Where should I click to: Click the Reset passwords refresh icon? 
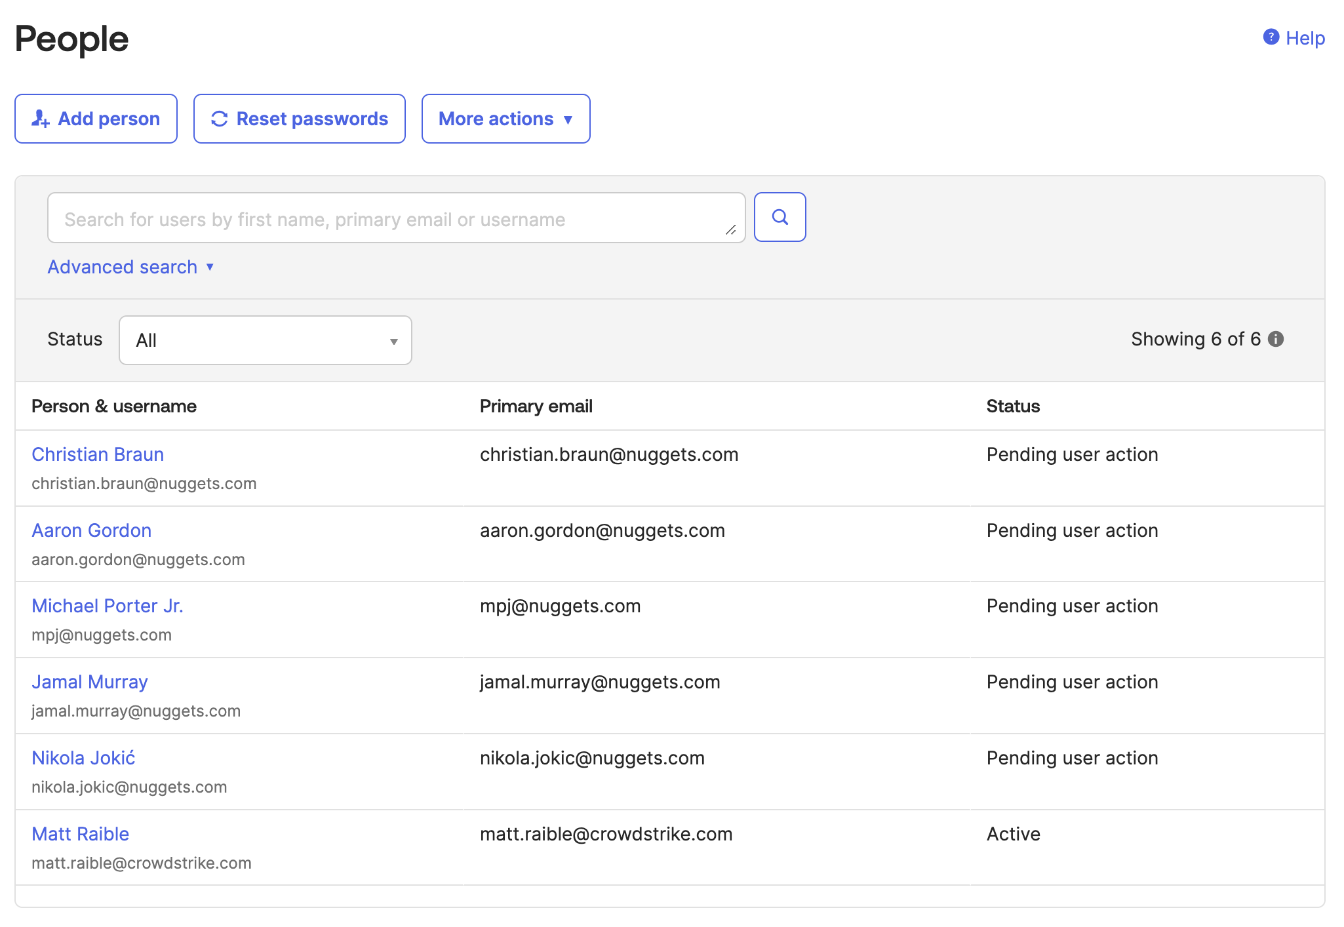tap(220, 119)
